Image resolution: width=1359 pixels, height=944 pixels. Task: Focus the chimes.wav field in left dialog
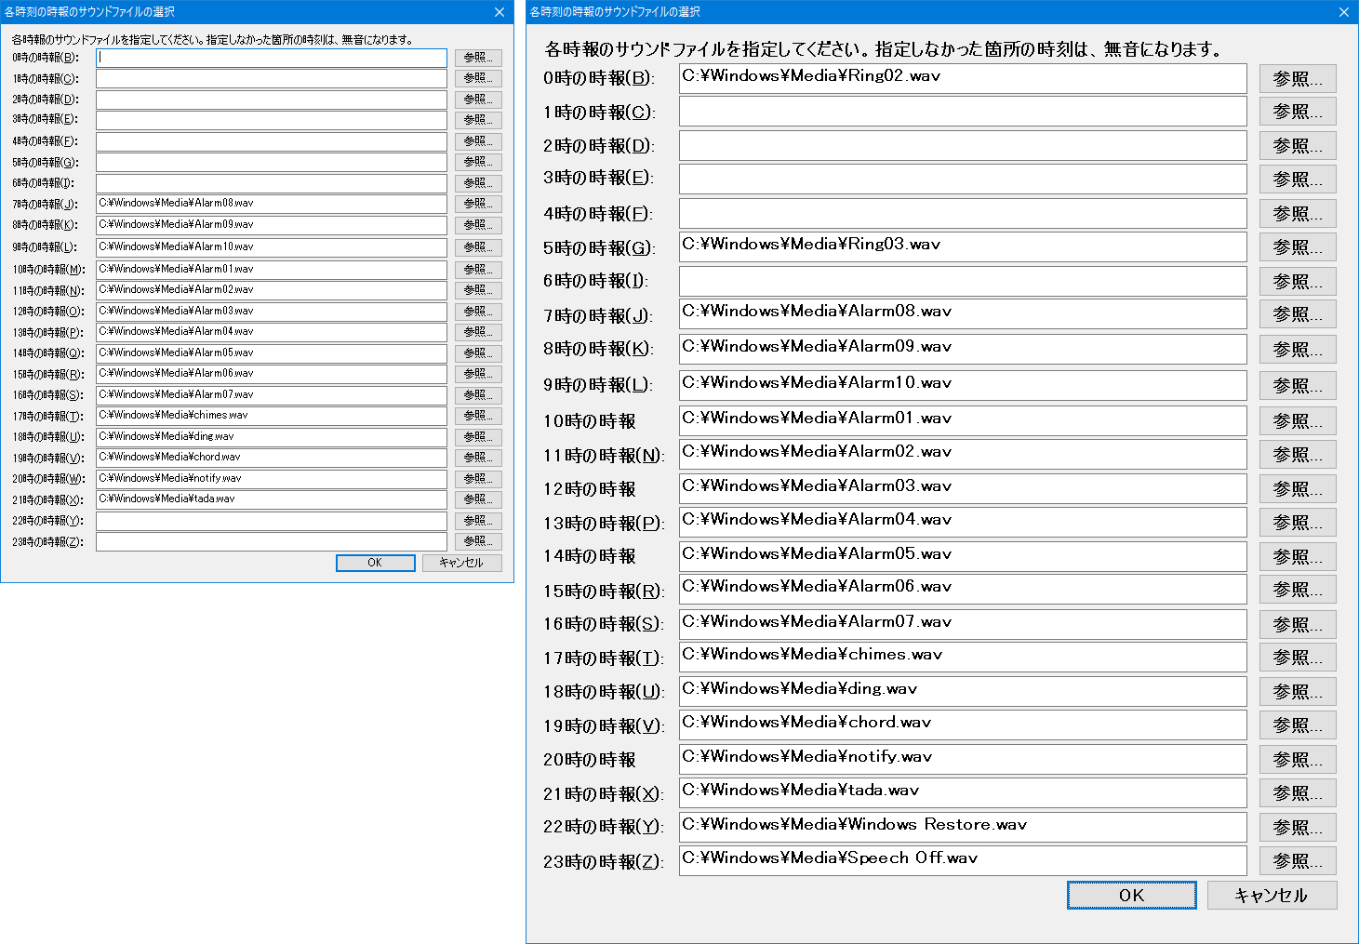tap(272, 416)
